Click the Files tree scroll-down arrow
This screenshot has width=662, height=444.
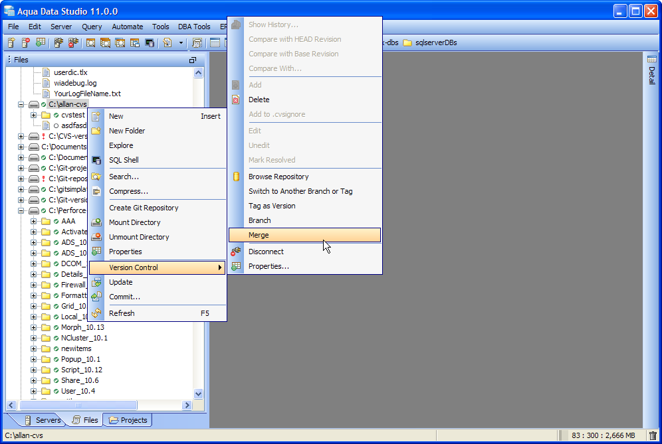pyautogui.click(x=199, y=394)
